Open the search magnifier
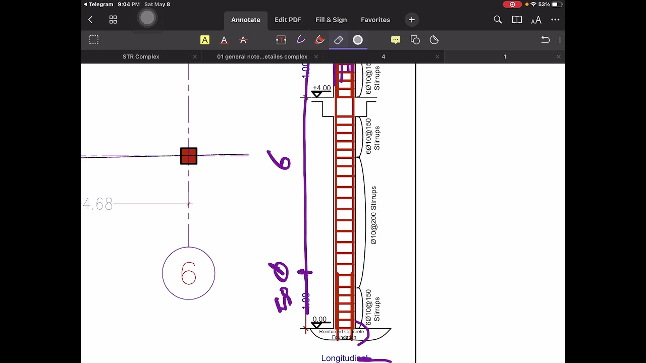Screen dimensions: 646x363 click(498, 20)
